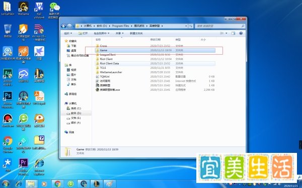Open 下载 (Downloads) in navigation pane
The height and width of the screenshot is (188, 302).
coord(73,46)
